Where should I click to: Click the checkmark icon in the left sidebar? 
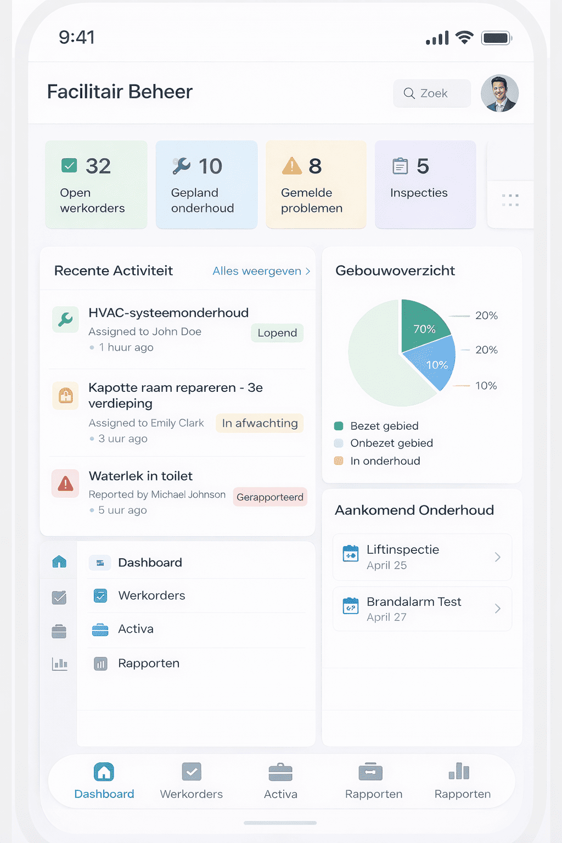[59, 597]
